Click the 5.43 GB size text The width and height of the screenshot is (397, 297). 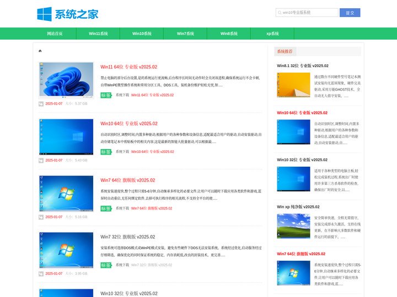pos(81,161)
